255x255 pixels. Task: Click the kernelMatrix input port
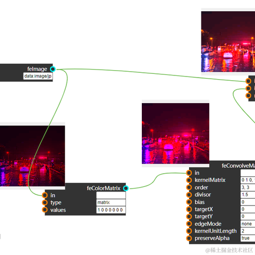pos(189,180)
